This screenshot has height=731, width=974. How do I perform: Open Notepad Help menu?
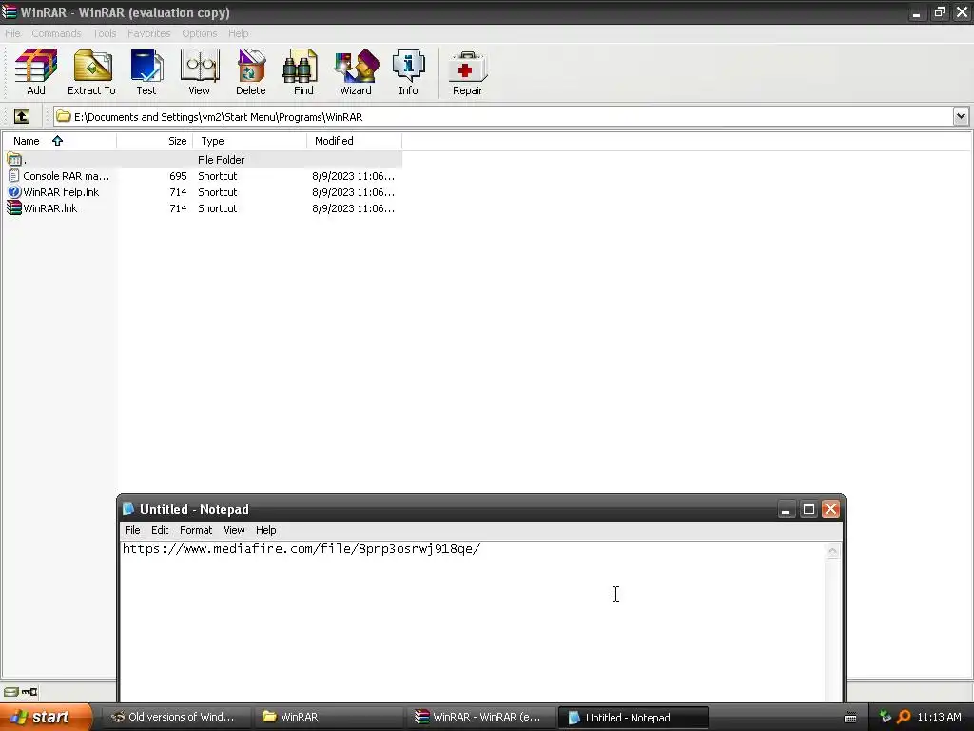(266, 530)
